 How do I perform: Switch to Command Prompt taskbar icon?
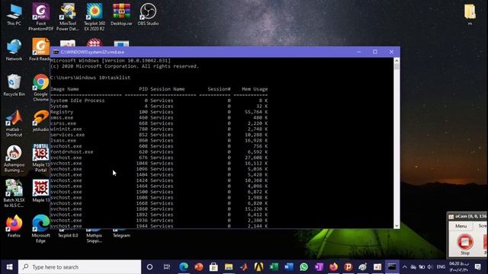click(x=392, y=267)
